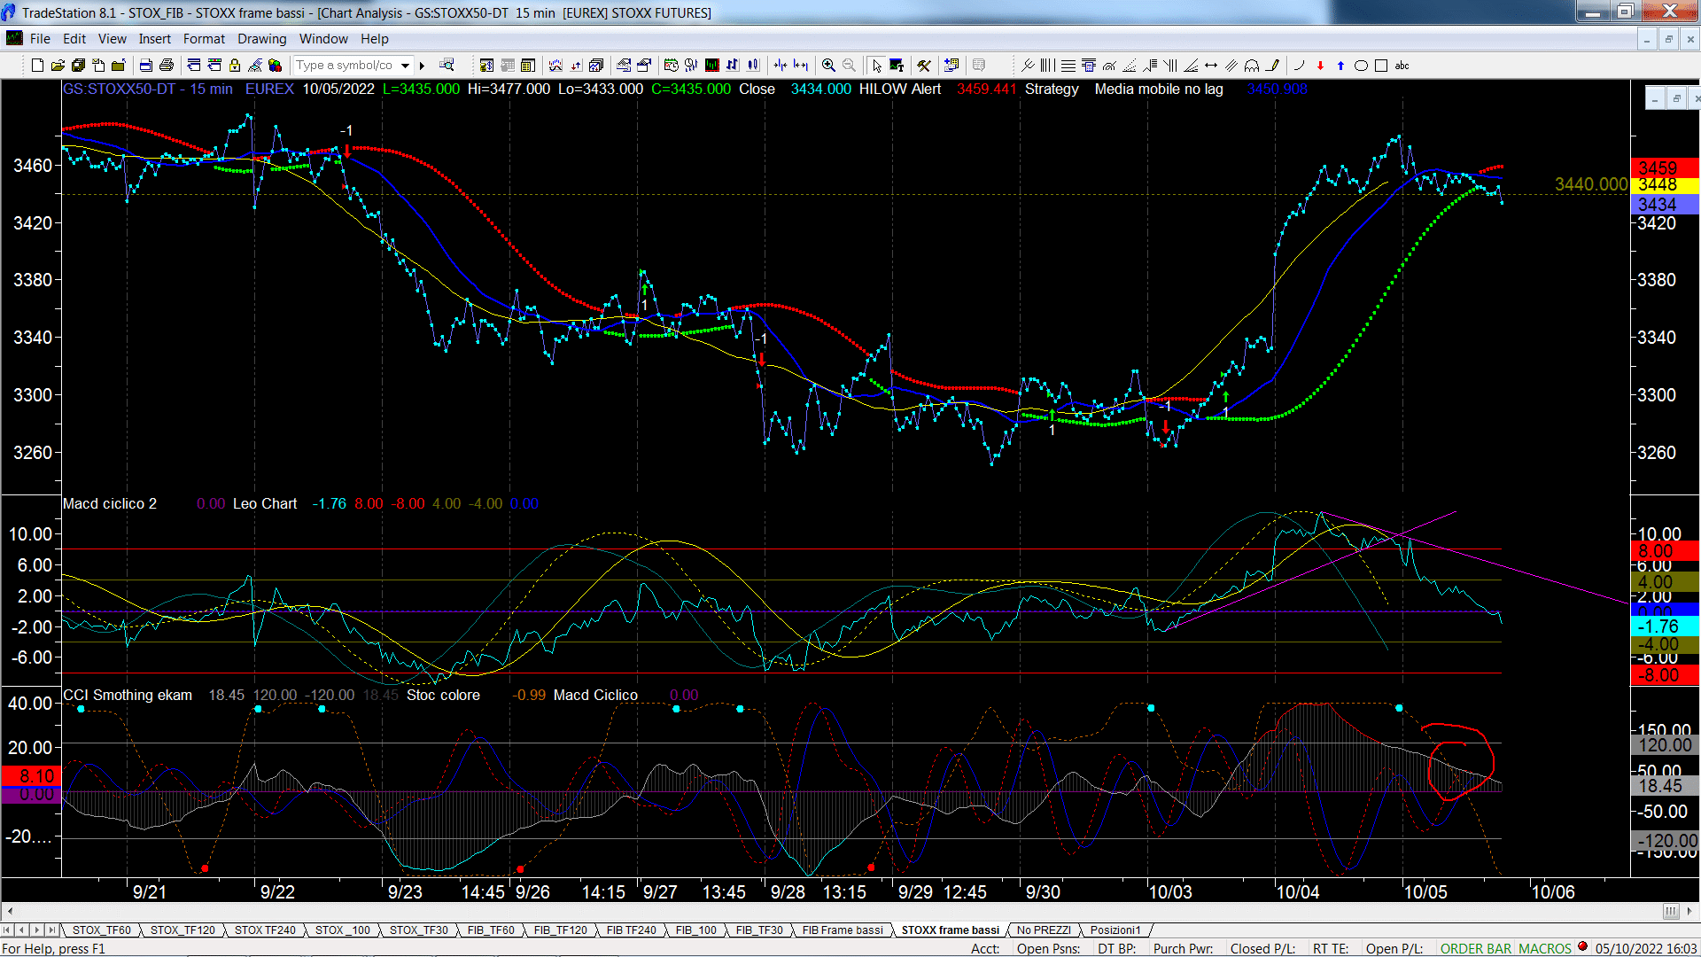Switch to the STOX TF240 tab

(265, 930)
